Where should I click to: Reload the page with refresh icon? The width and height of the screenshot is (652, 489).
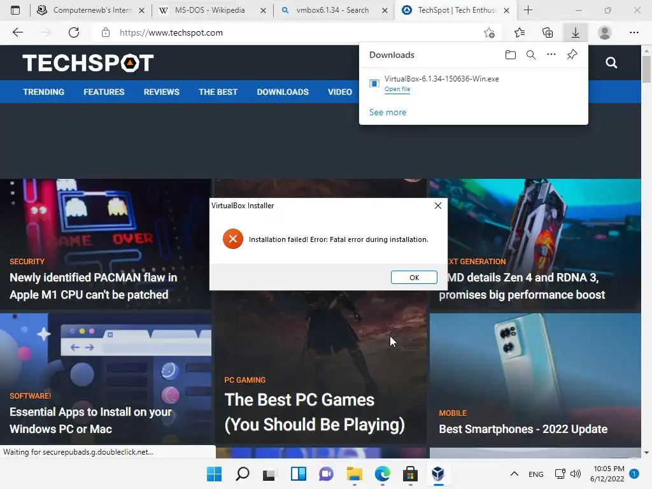(74, 32)
